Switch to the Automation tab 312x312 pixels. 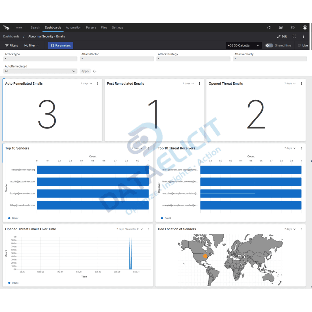pyautogui.click(x=73, y=27)
